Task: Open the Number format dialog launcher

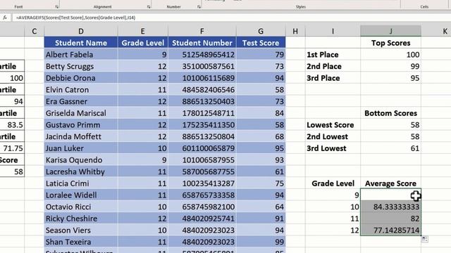Action: coord(199,6)
